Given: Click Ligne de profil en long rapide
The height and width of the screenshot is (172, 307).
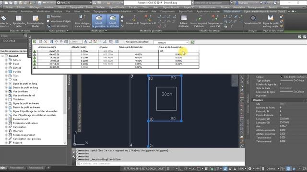Looking at the screenshot, I should coord(271,21).
